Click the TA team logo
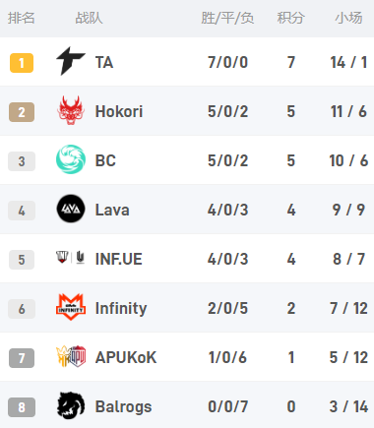 (x=71, y=61)
